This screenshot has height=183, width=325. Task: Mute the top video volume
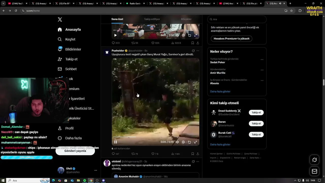177,35
